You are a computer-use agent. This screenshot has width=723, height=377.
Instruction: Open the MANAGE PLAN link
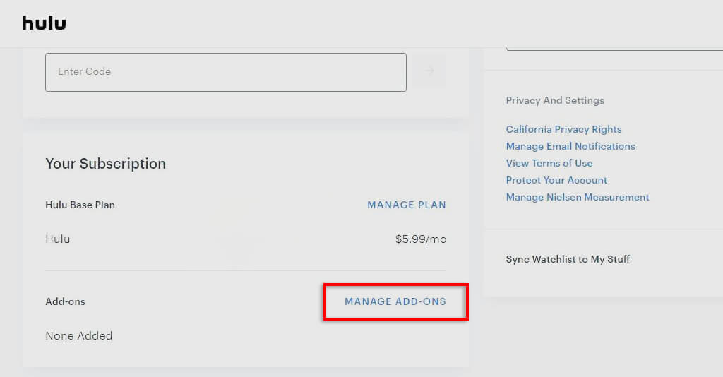coord(407,205)
